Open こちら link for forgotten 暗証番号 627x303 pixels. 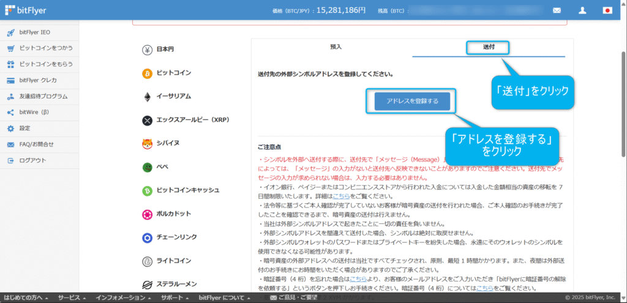click(x=358, y=279)
